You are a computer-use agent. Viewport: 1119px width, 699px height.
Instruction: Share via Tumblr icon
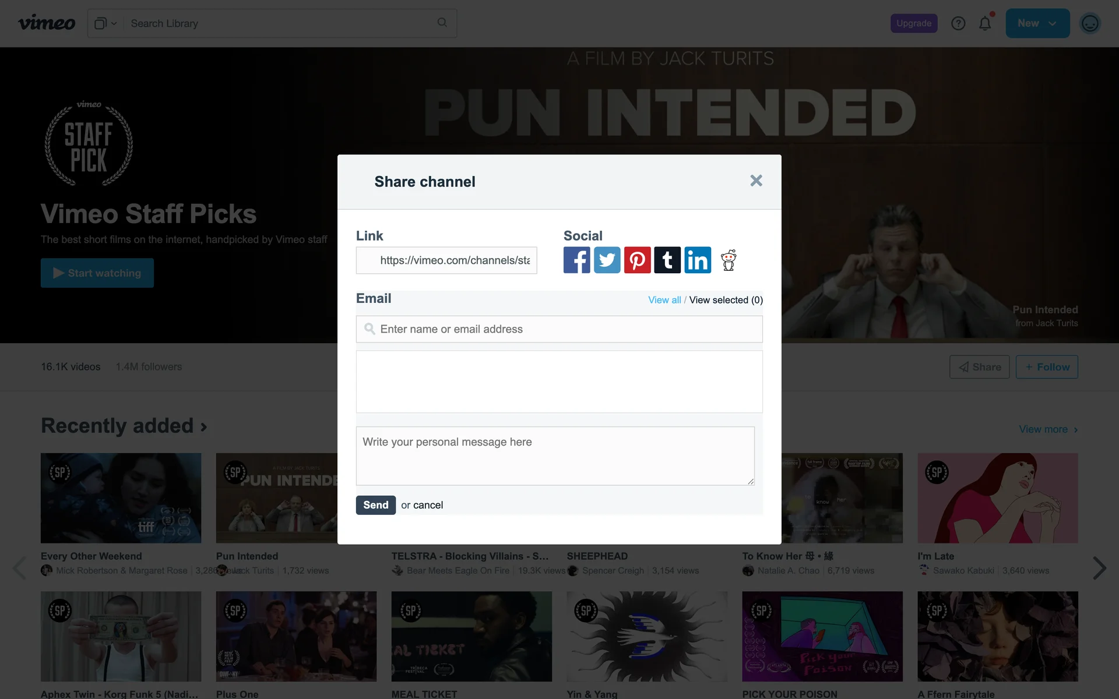click(667, 260)
